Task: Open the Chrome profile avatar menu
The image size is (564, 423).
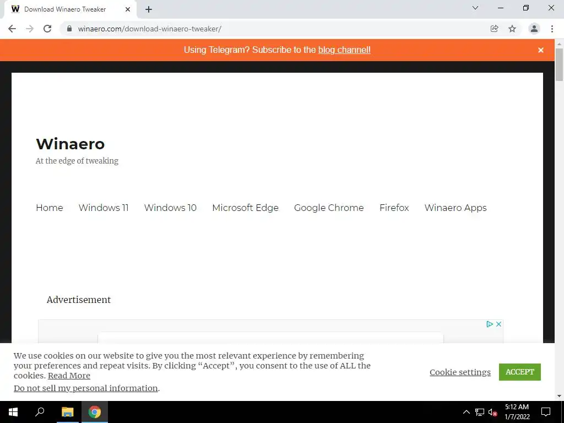Action: 534,29
